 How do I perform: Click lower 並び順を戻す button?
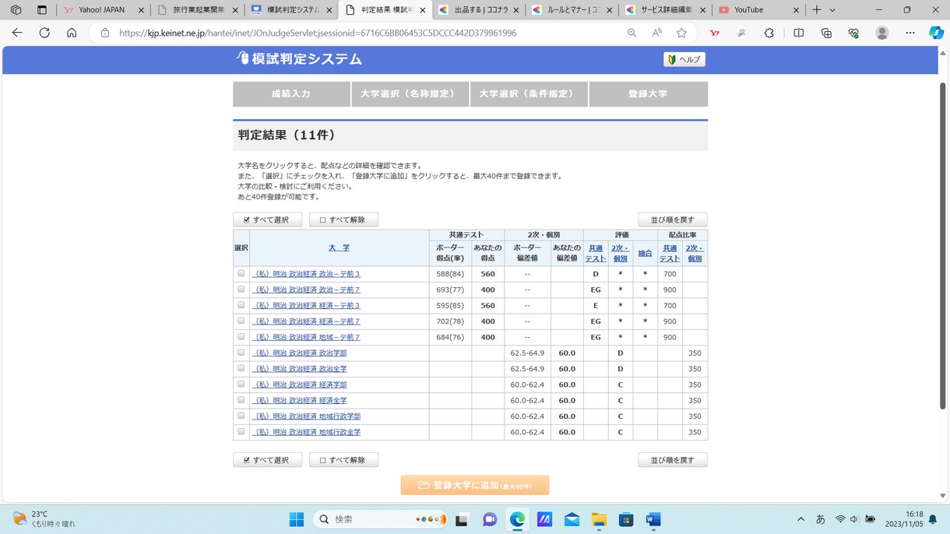click(673, 460)
